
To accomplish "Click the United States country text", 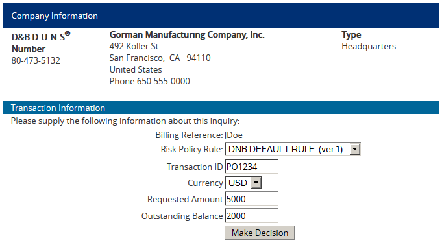I will pos(136,69).
